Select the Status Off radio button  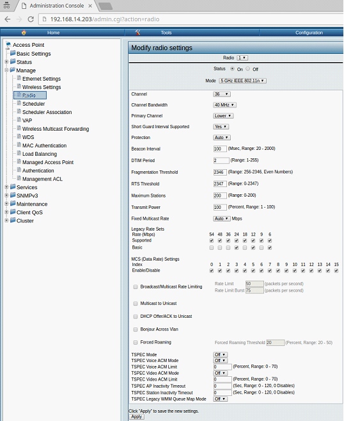pos(248,69)
